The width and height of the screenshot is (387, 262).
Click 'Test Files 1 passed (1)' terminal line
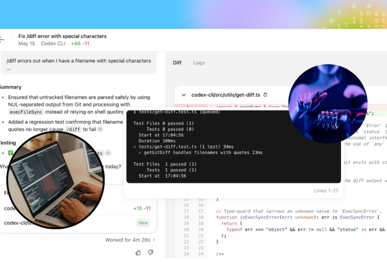tap(165, 164)
